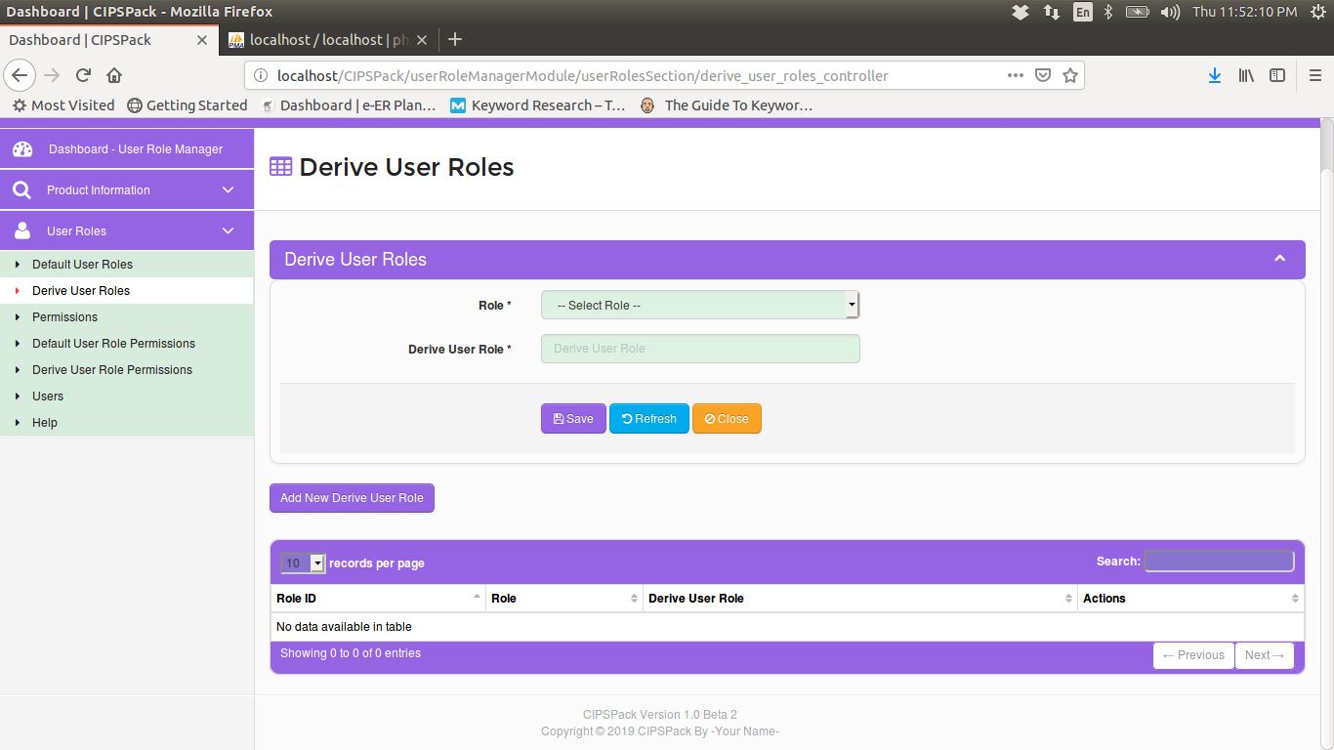Bookmark this page with the star icon

coord(1069,75)
